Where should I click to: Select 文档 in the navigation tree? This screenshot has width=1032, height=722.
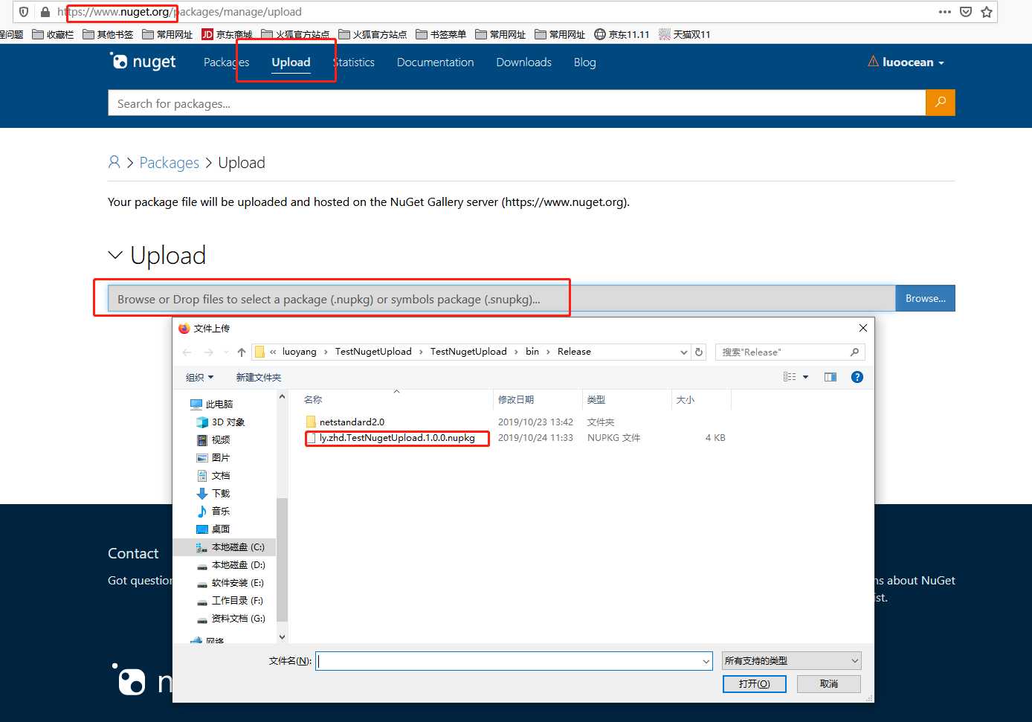click(213, 475)
